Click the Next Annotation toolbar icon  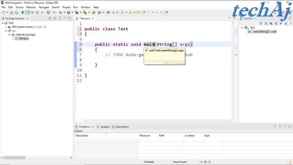pyautogui.click(x=122, y=12)
